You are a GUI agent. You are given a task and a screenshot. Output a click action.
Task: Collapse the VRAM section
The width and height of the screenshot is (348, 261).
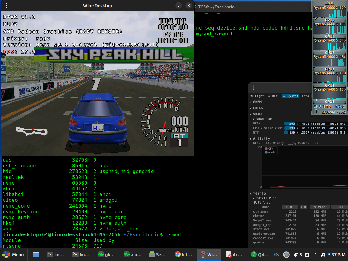tap(256, 114)
